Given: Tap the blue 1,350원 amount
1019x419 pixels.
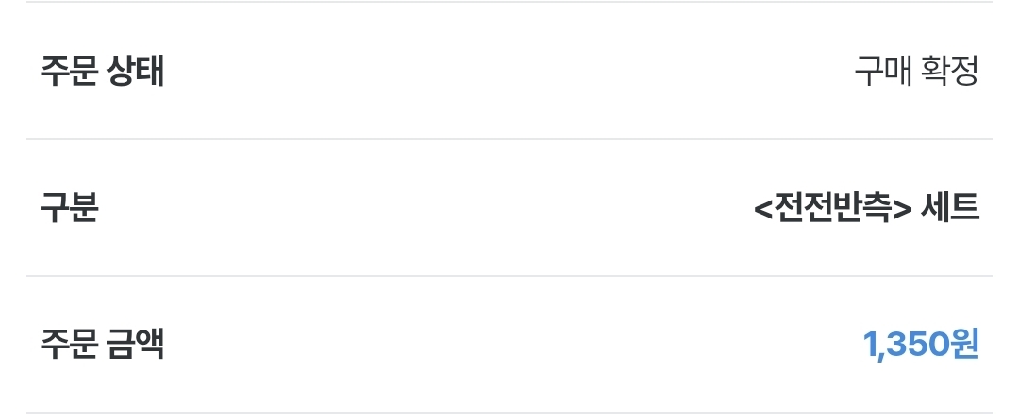Looking at the screenshot, I should tap(920, 345).
